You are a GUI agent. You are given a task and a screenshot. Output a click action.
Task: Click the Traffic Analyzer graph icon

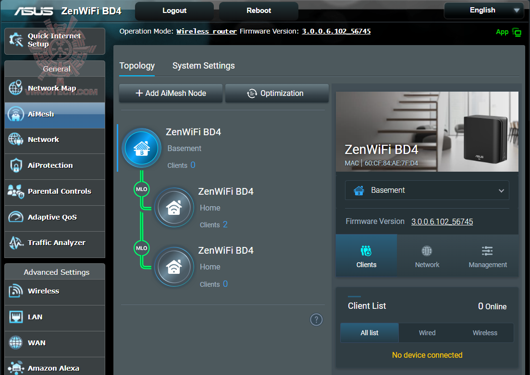click(16, 243)
